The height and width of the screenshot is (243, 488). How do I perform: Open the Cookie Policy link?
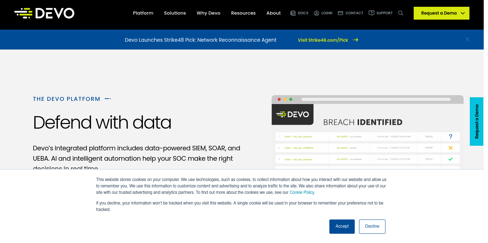click(x=302, y=192)
